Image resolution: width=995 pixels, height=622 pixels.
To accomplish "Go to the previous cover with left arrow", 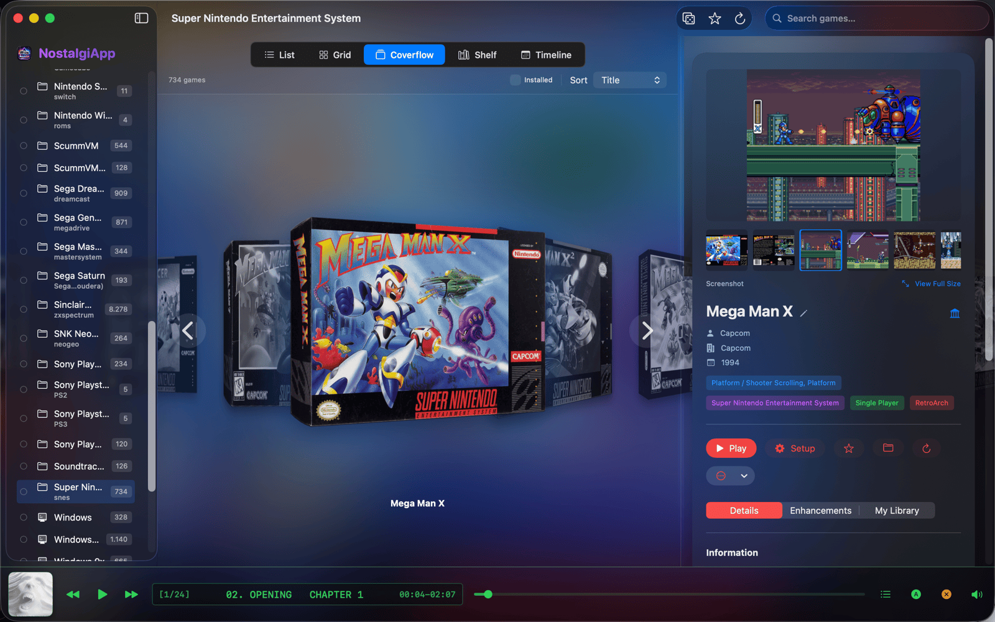I will (x=188, y=330).
